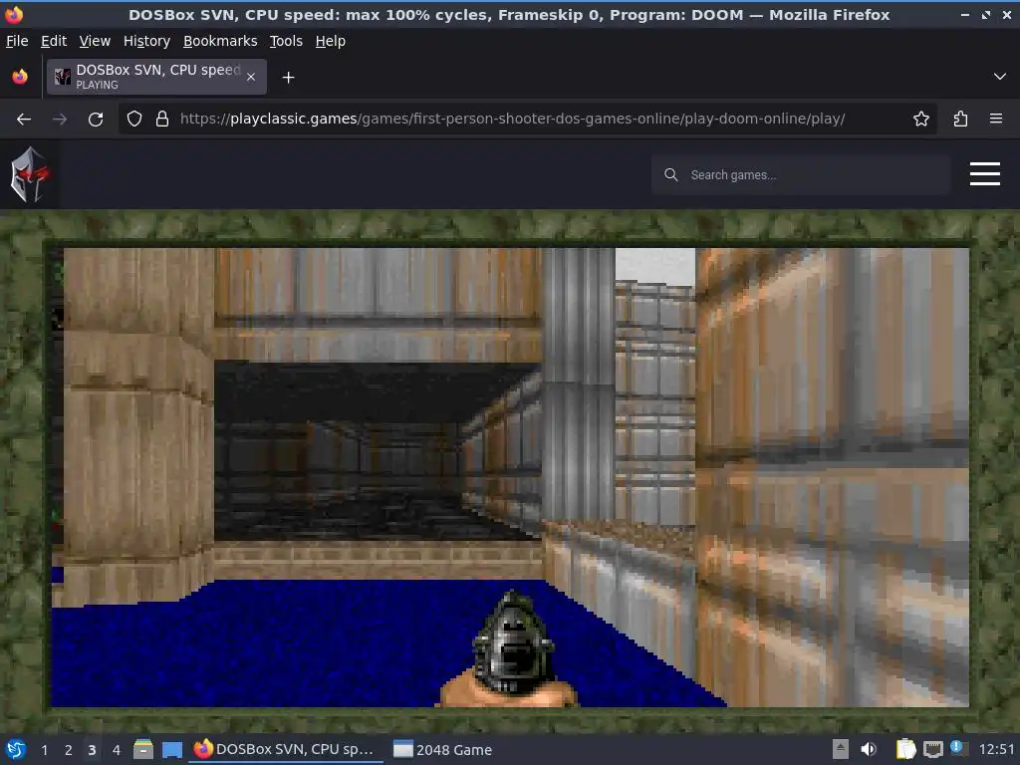Select the DOSBox SVN browser tab
The height and width of the screenshot is (765, 1020).
pos(156,77)
